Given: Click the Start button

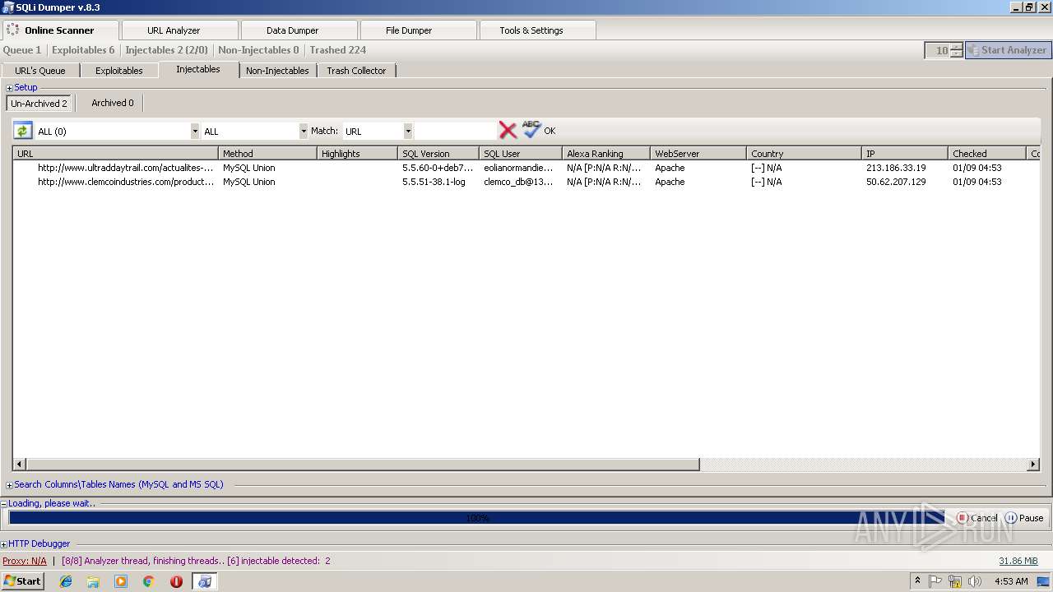Looking at the screenshot, I should tap(22, 581).
